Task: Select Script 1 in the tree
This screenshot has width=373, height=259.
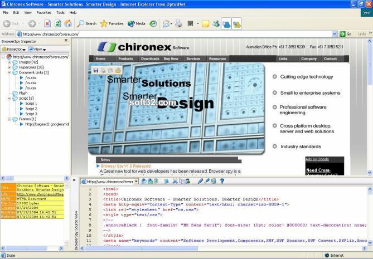Action: coord(31,104)
